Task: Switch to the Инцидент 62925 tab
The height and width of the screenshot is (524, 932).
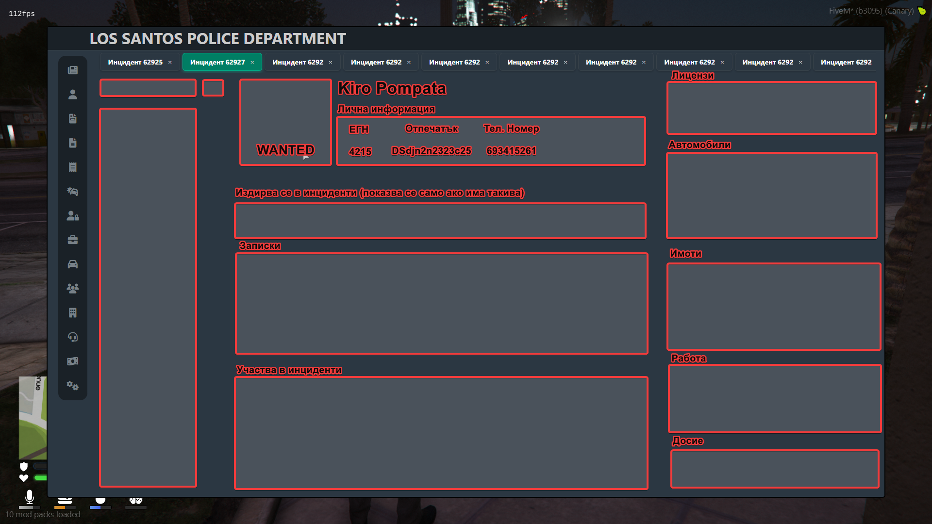Action: [x=135, y=62]
